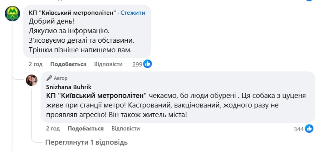Click the 2 год timestamp under metro comment
The width and height of the screenshot is (334, 151).
36,64
